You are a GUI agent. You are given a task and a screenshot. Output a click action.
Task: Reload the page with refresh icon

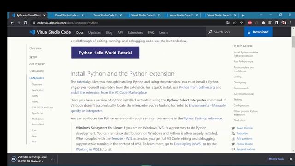coord(26,23)
